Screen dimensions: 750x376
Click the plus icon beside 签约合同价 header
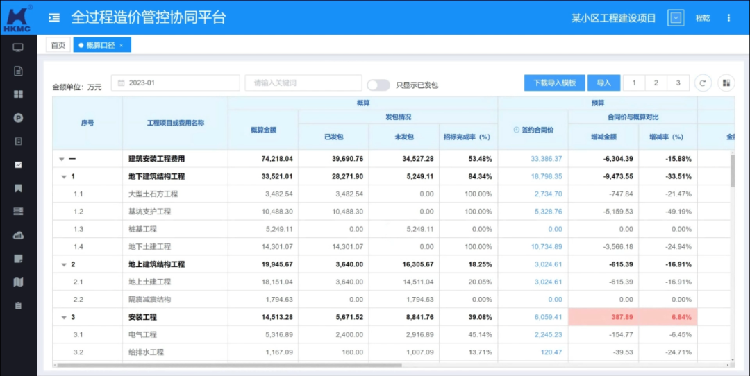(516, 130)
